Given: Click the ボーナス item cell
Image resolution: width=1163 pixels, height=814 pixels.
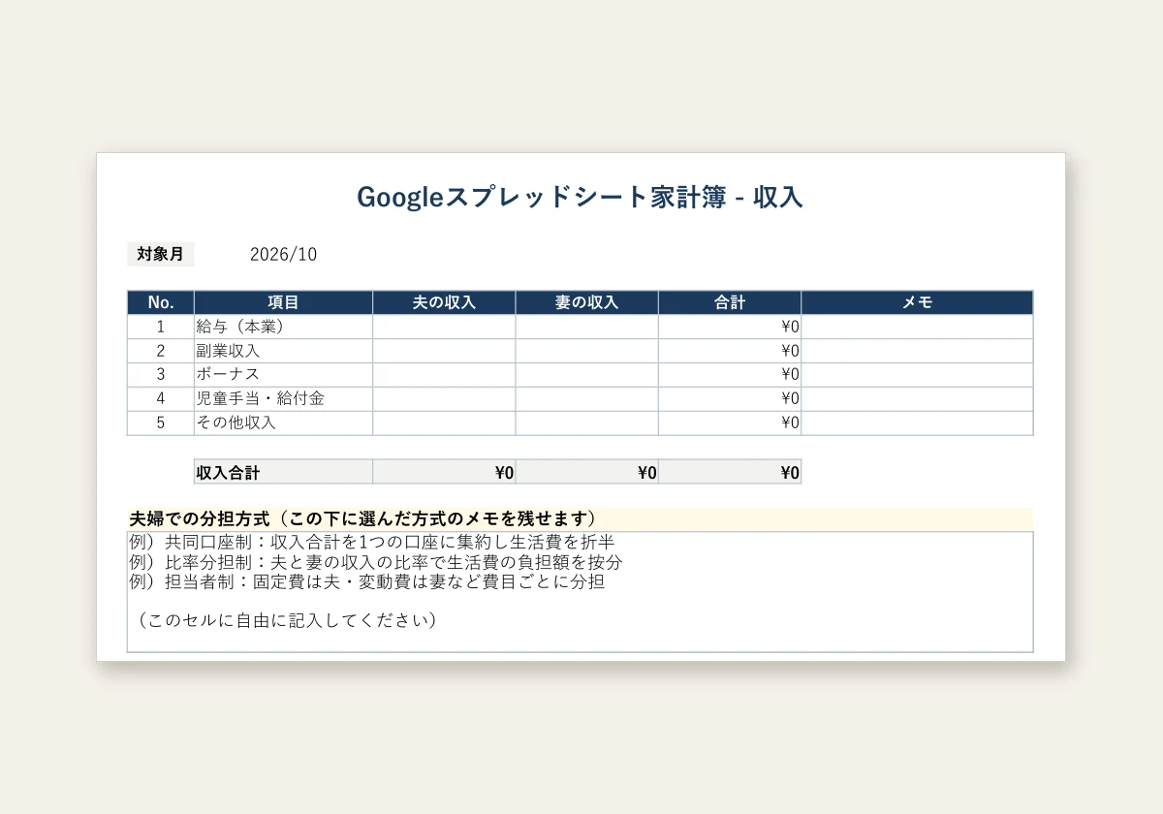Looking at the screenshot, I should (283, 375).
